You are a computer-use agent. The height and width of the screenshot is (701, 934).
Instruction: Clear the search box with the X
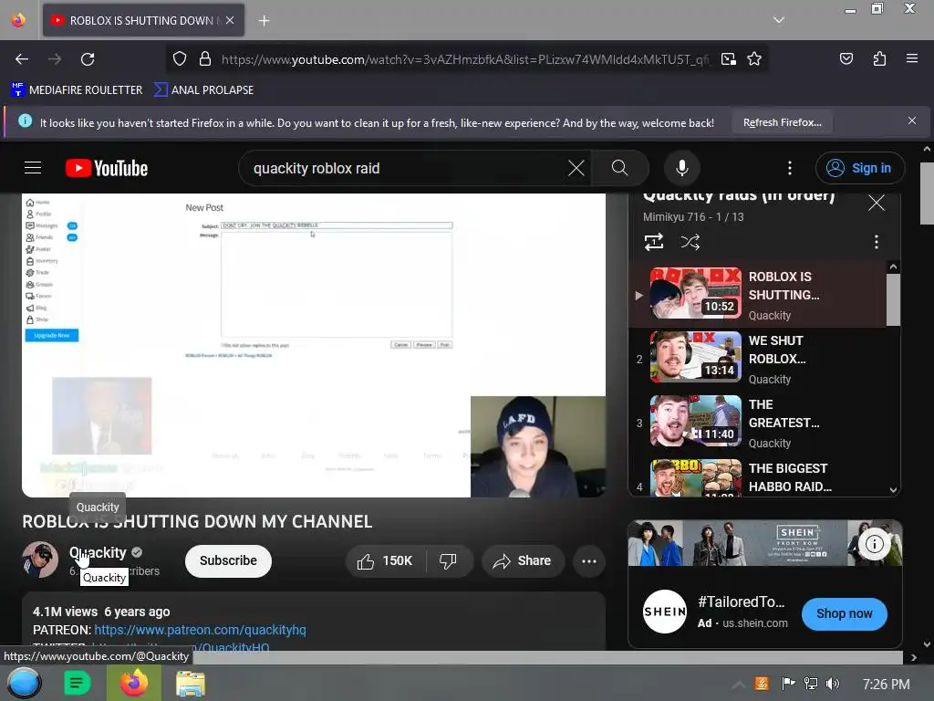point(576,168)
